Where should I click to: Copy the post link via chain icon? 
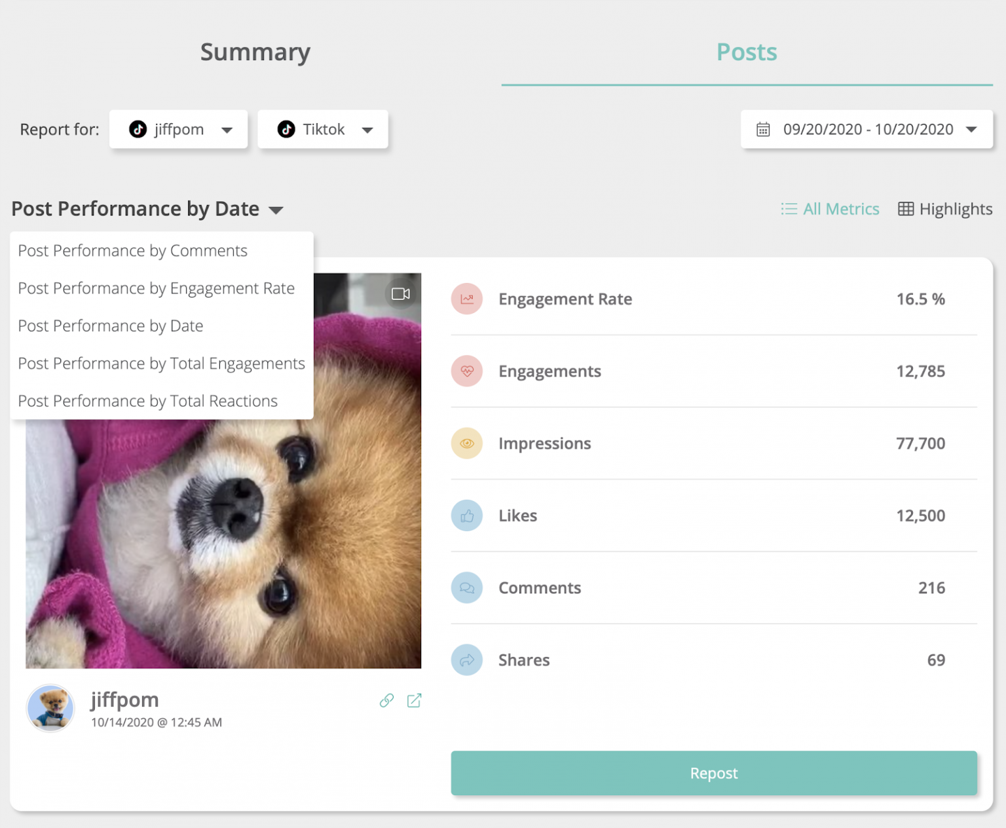[x=387, y=700]
